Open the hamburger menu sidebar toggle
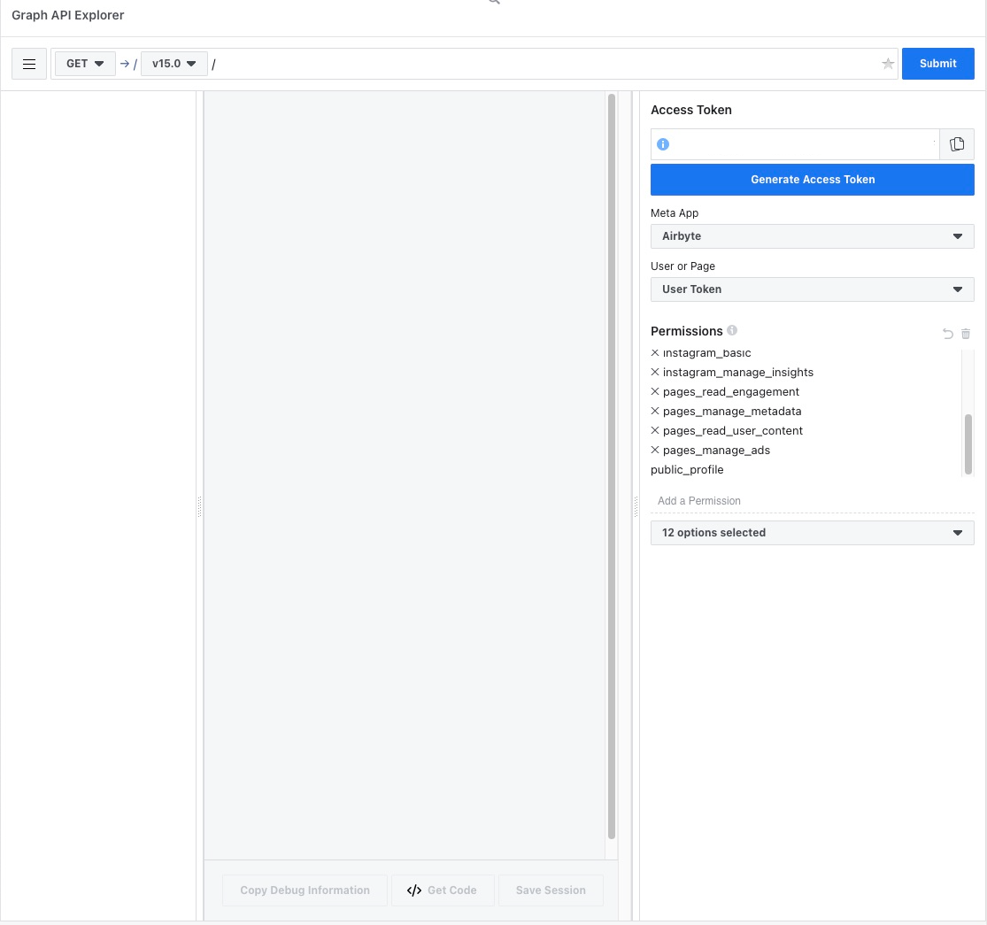The height and width of the screenshot is (925, 987). 29,64
